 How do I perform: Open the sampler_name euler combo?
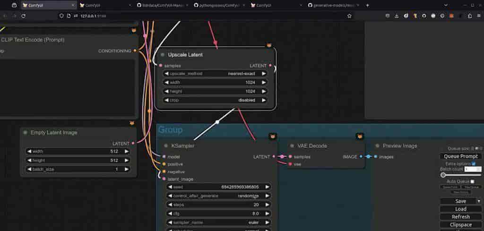pos(219,222)
